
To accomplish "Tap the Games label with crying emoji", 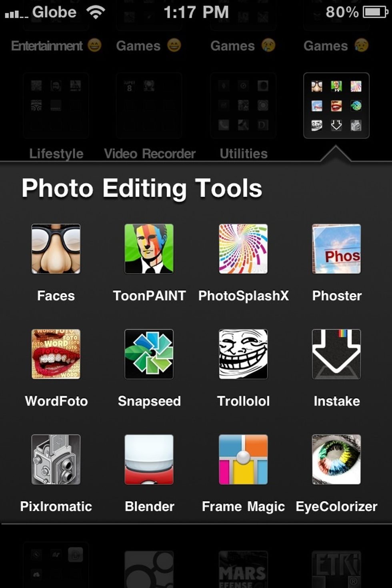I will [243, 46].
